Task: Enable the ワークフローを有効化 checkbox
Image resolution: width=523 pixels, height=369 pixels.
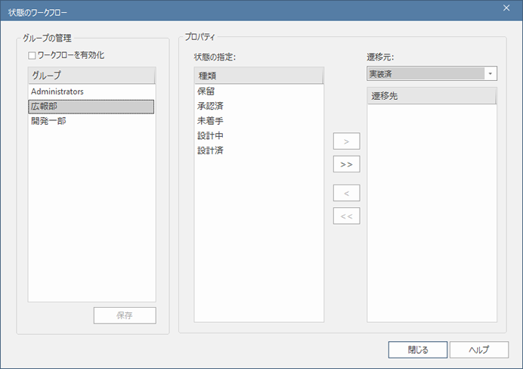Action: tap(32, 55)
